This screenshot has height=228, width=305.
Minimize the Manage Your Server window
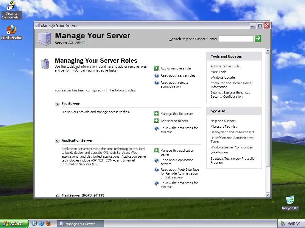[253, 26]
